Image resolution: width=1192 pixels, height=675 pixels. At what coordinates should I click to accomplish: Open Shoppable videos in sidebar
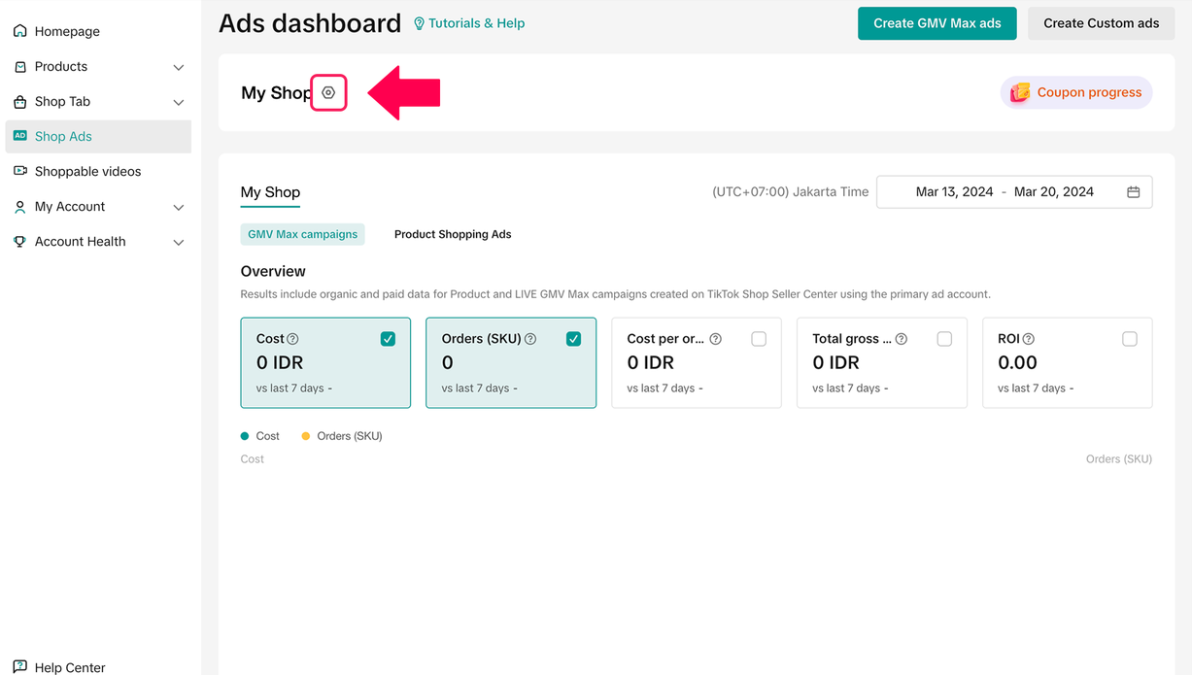pos(87,172)
